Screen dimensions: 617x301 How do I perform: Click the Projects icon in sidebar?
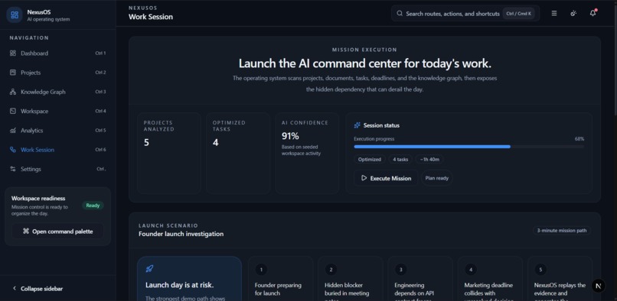pos(13,73)
